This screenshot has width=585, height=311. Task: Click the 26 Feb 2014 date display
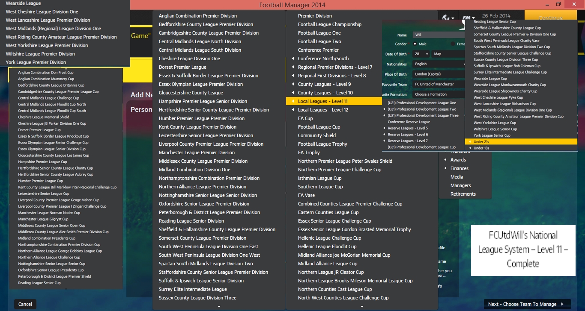point(496,16)
